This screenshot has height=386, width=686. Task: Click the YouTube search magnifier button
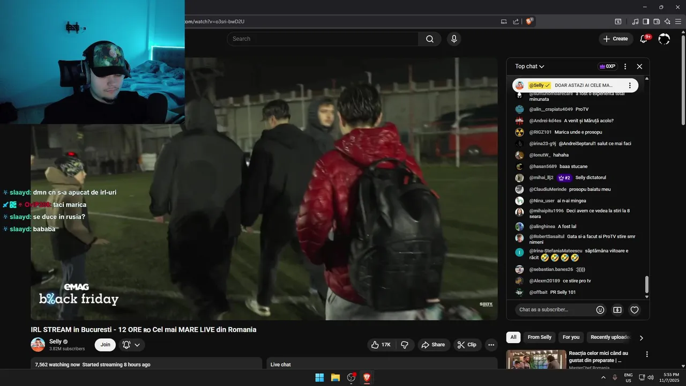(430, 39)
